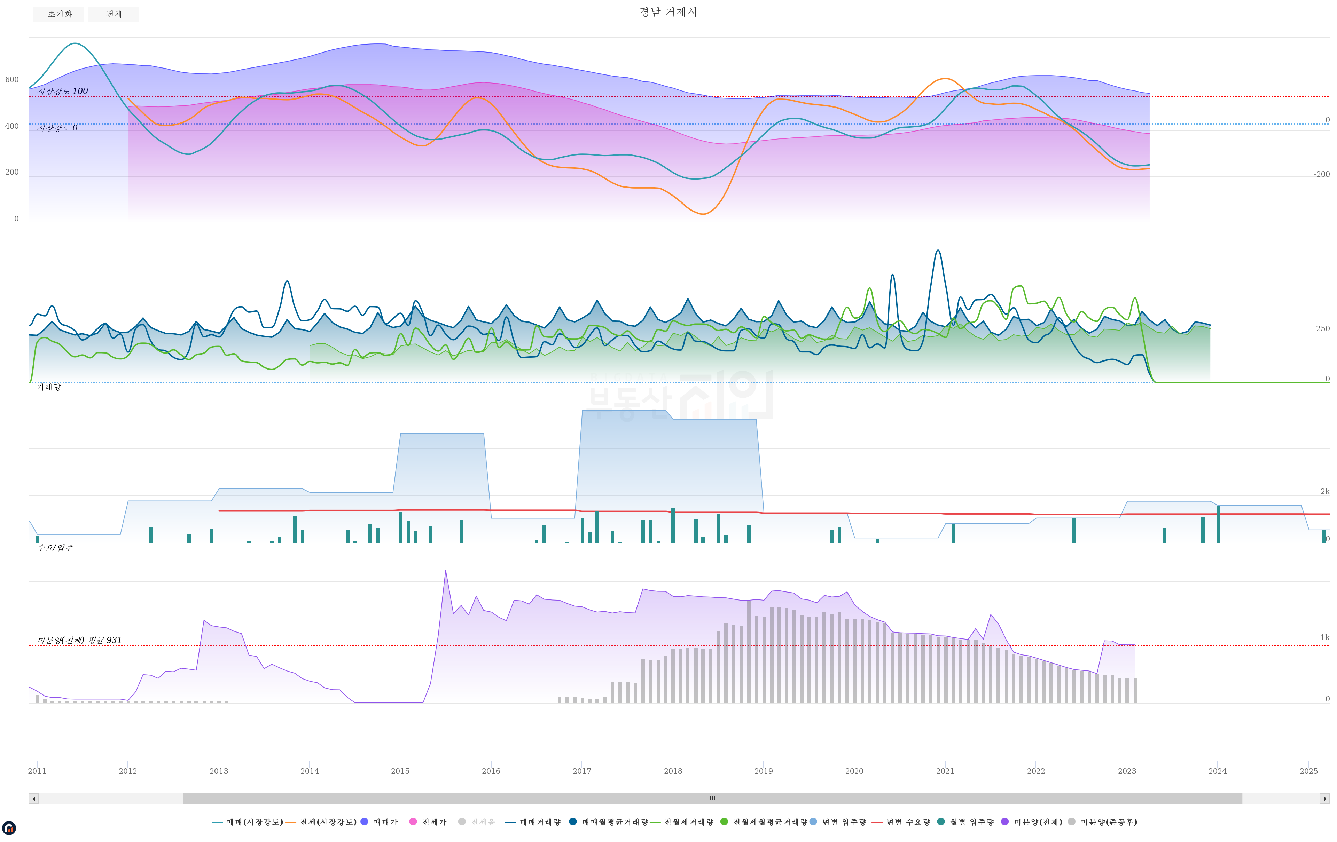Click the 2015 x-axis label

pyautogui.click(x=400, y=771)
